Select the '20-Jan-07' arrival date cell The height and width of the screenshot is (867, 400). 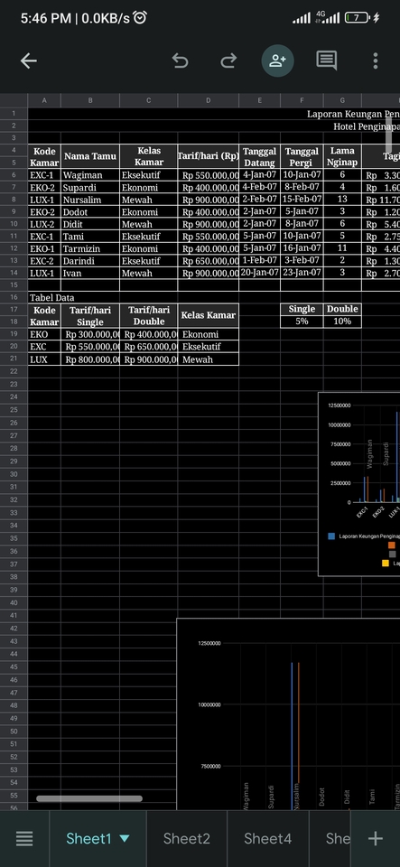[260, 273]
